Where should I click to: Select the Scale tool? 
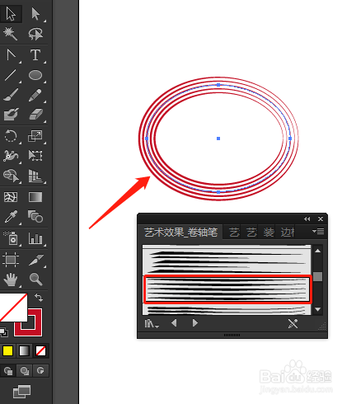35,136
